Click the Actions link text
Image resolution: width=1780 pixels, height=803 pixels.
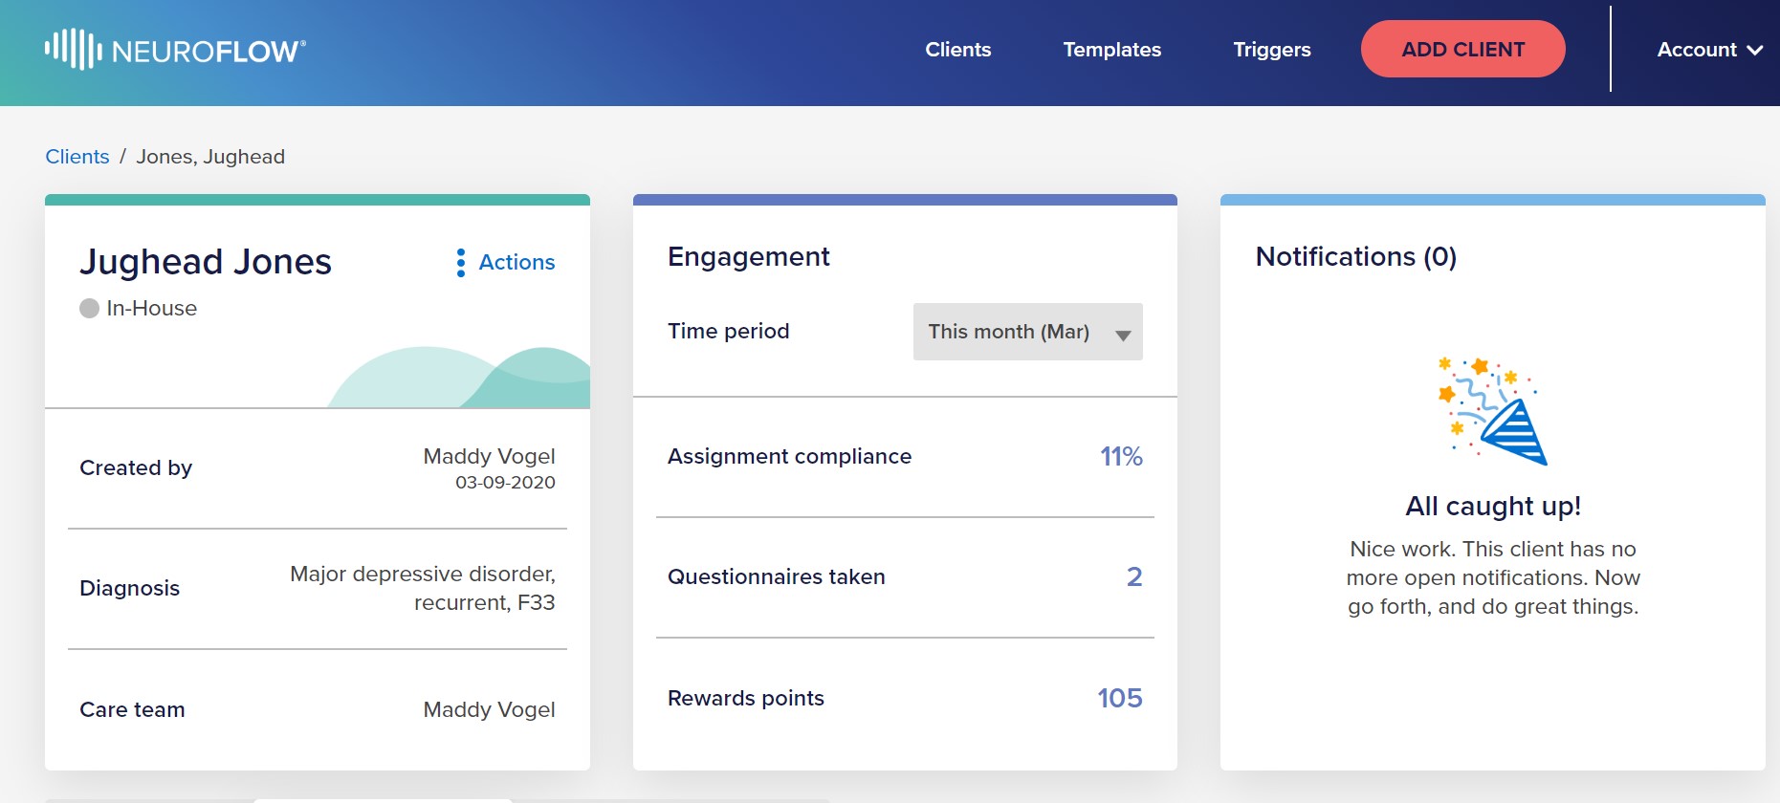click(516, 262)
